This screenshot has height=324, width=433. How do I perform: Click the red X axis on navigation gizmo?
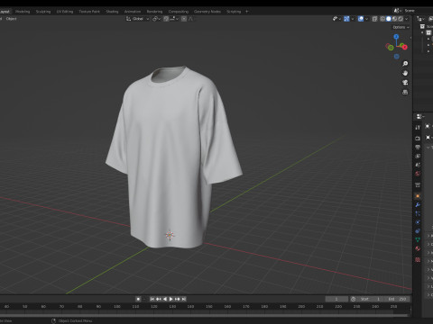click(405, 47)
